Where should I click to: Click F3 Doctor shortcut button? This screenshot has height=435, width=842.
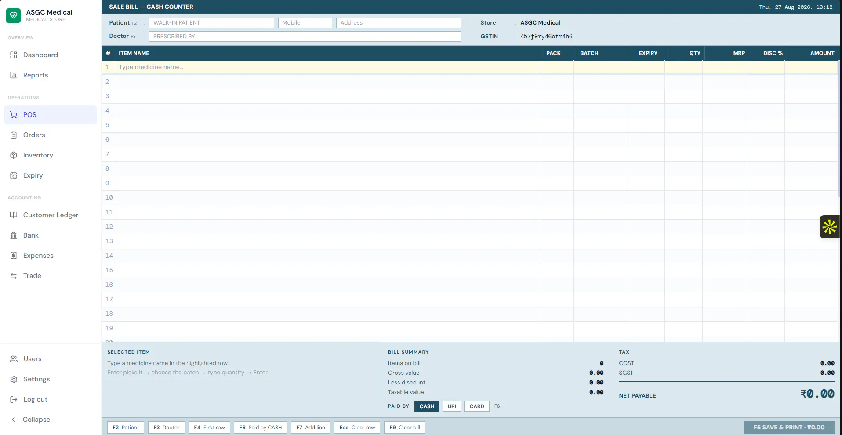(167, 428)
